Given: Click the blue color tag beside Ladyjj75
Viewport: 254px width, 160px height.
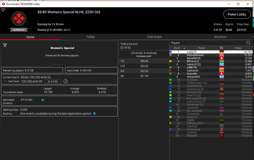Looking at the screenshot, I should point(171,52).
